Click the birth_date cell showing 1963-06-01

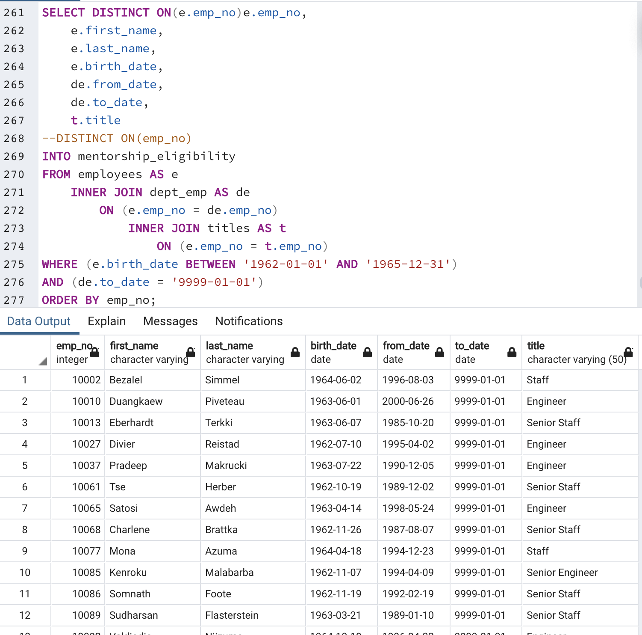tap(336, 401)
